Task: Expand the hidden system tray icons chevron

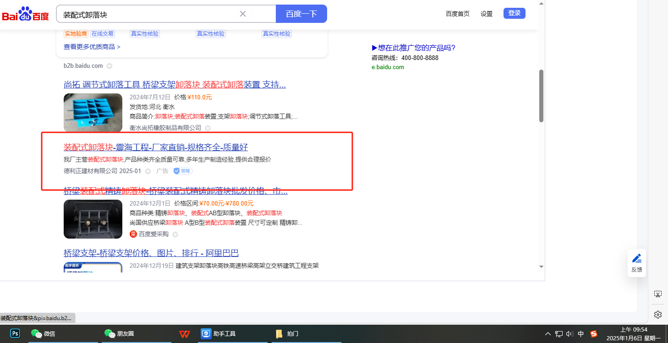Action: (x=548, y=334)
